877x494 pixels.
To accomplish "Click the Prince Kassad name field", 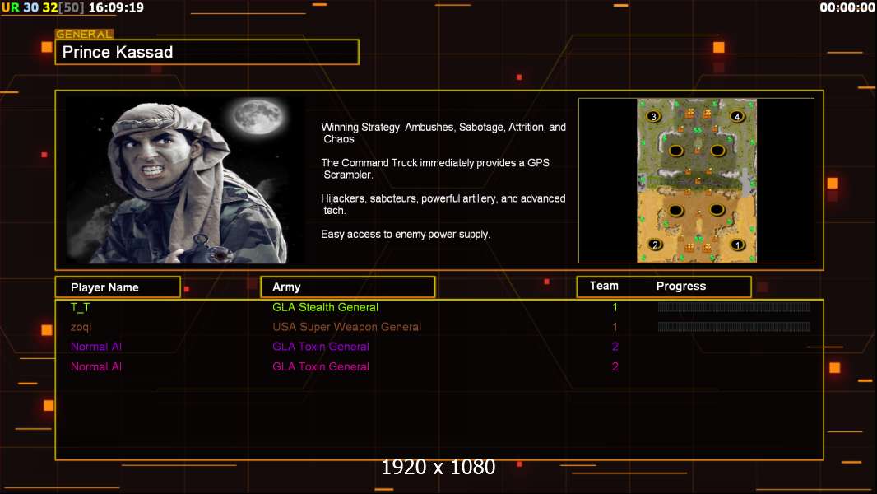I will click(207, 52).
